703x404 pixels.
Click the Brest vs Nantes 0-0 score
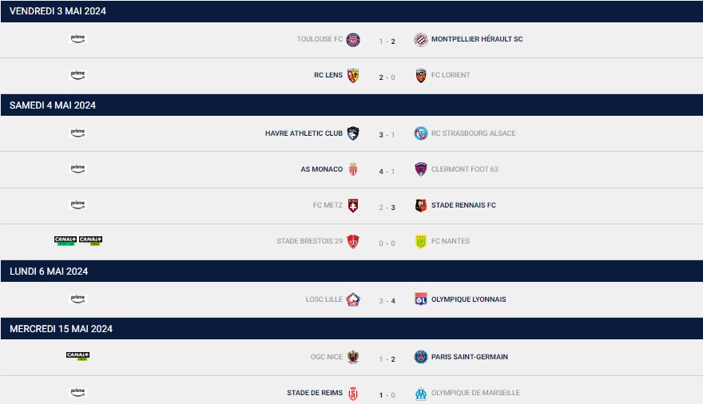[x=387, y=242]
